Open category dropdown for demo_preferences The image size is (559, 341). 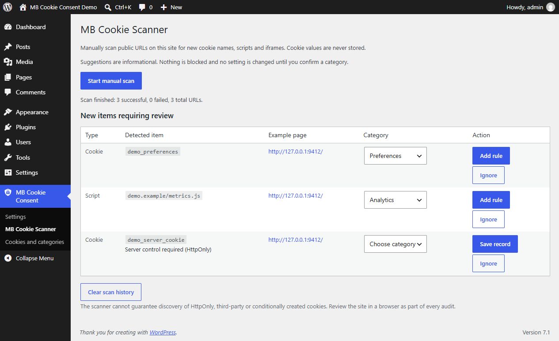tap(395, 156)
